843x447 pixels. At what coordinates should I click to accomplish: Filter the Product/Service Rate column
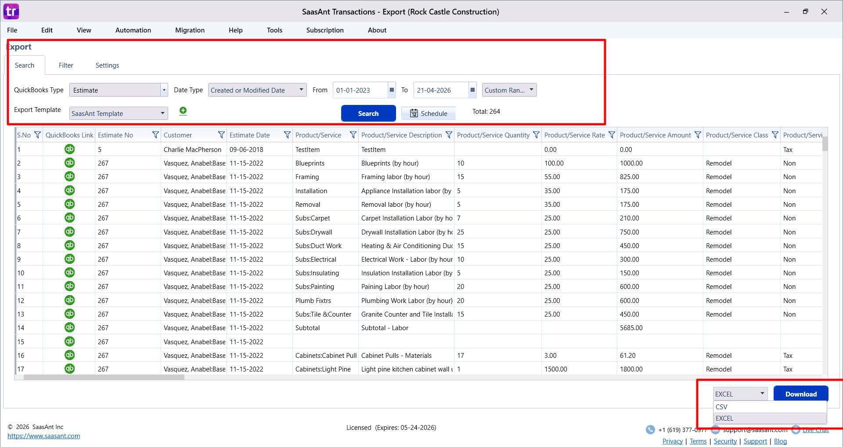pyautogui.click(x=612, y=135)
